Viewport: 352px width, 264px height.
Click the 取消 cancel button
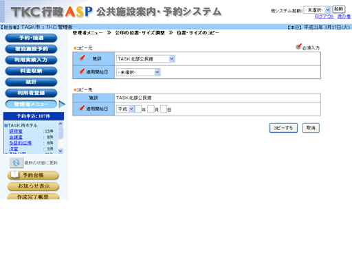(311, 128)
